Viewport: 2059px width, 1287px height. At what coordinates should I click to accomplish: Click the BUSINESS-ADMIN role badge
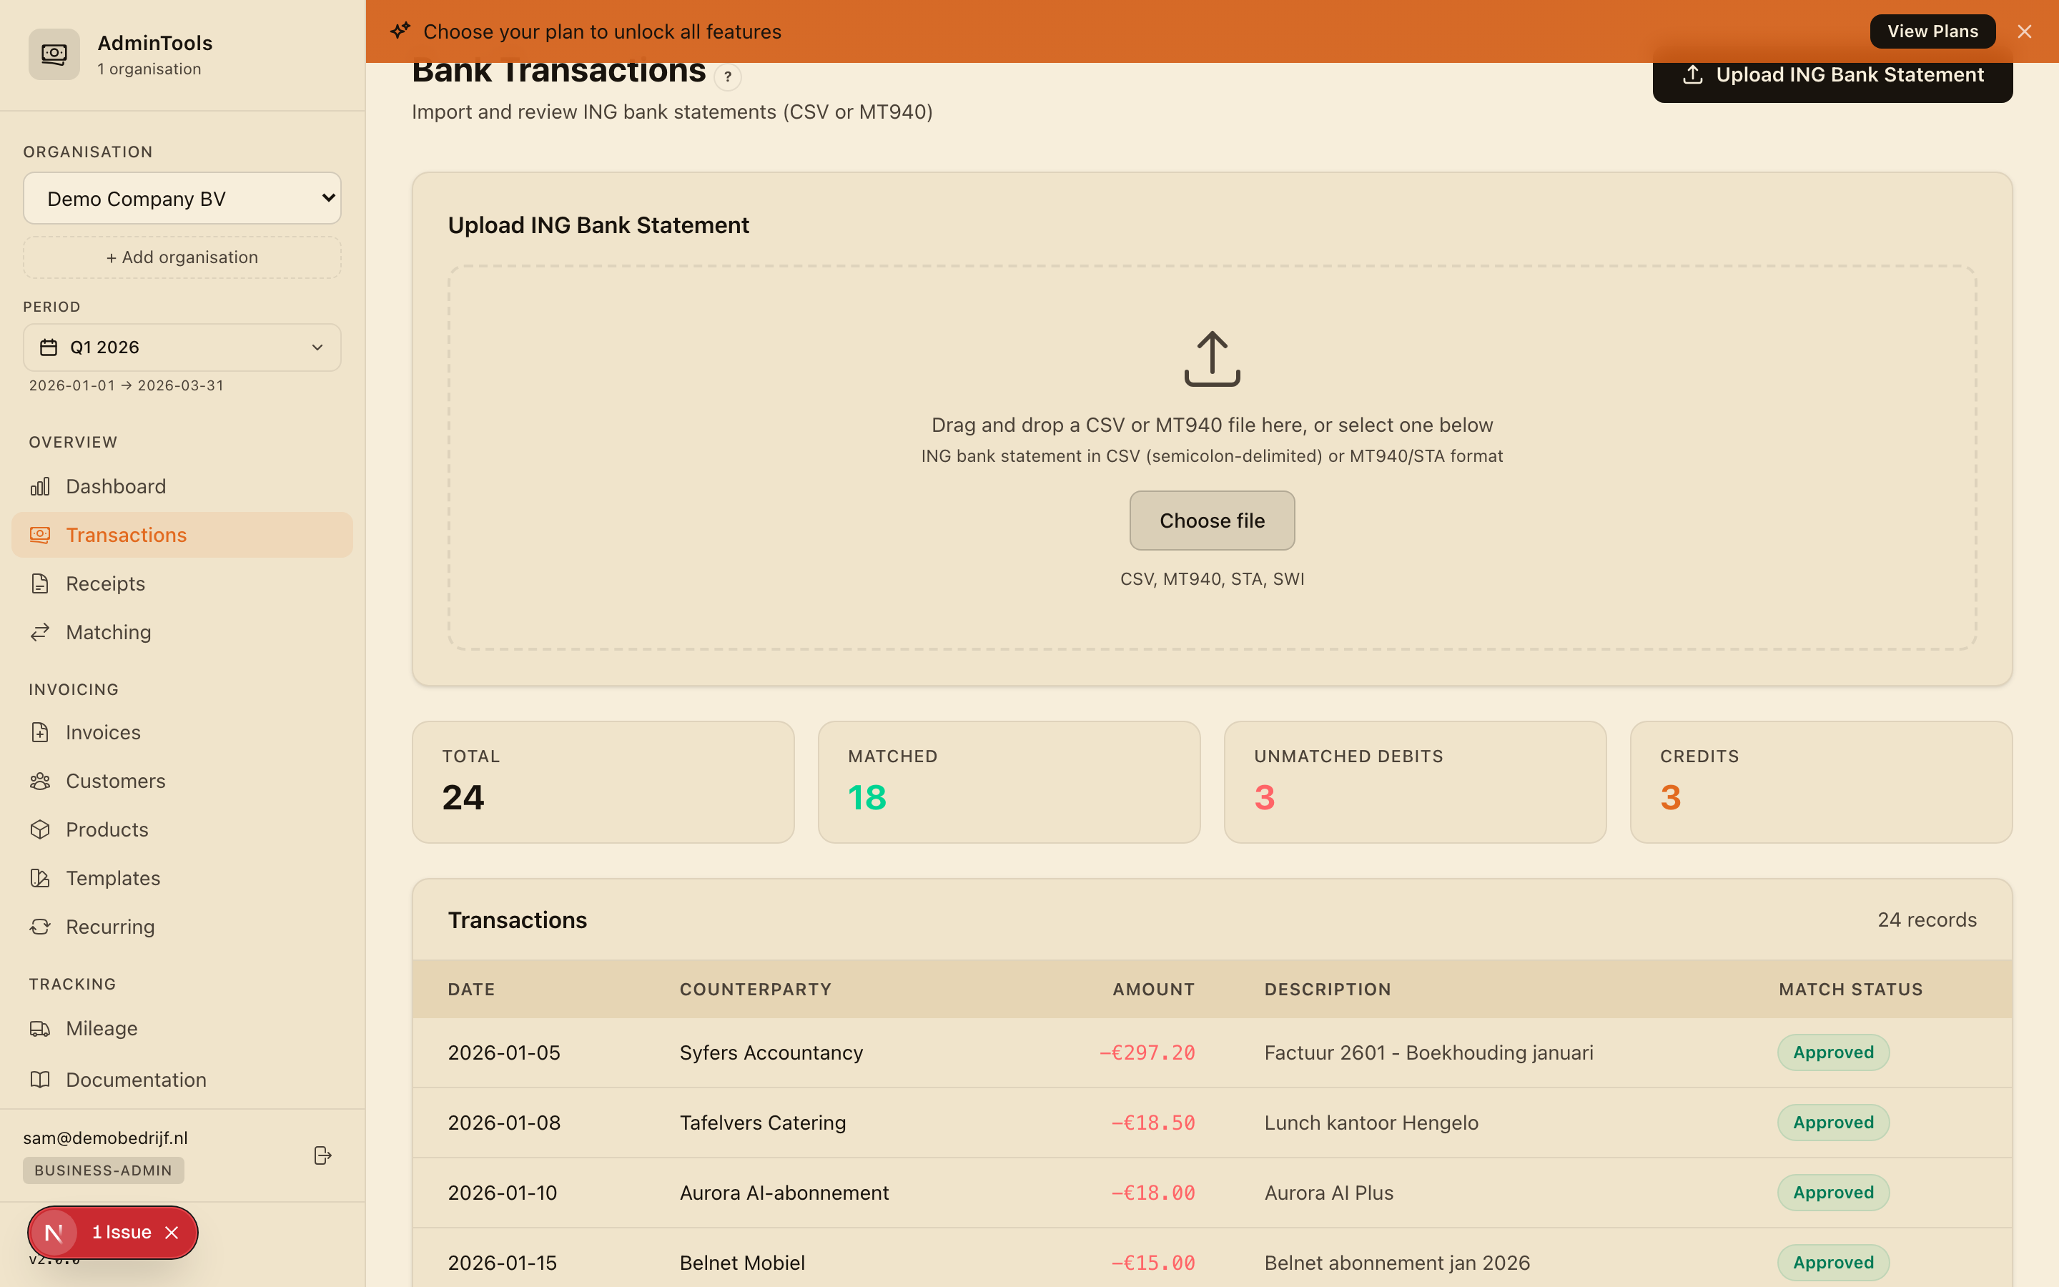(103, 1170)
